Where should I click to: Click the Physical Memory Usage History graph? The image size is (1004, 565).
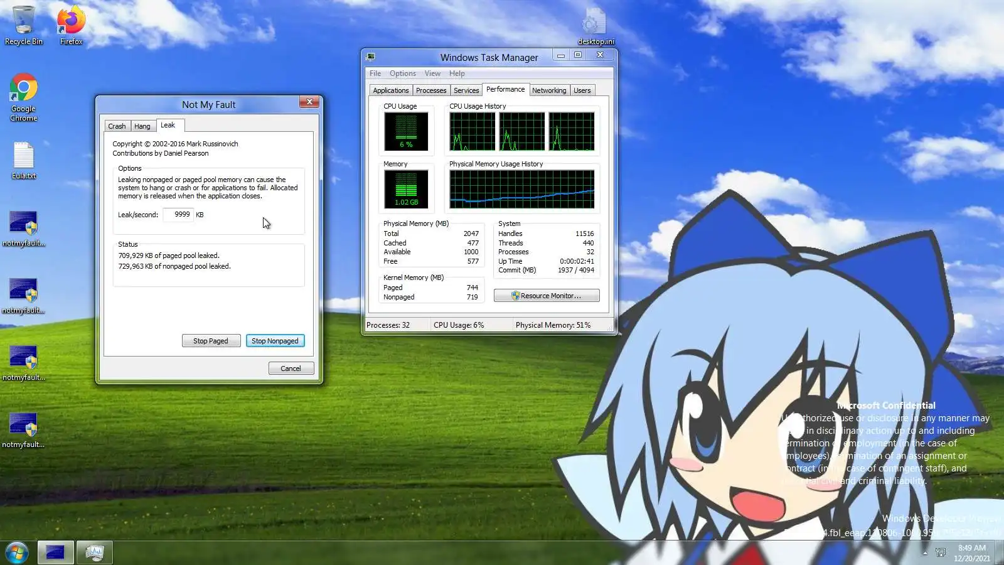[521, 190]
